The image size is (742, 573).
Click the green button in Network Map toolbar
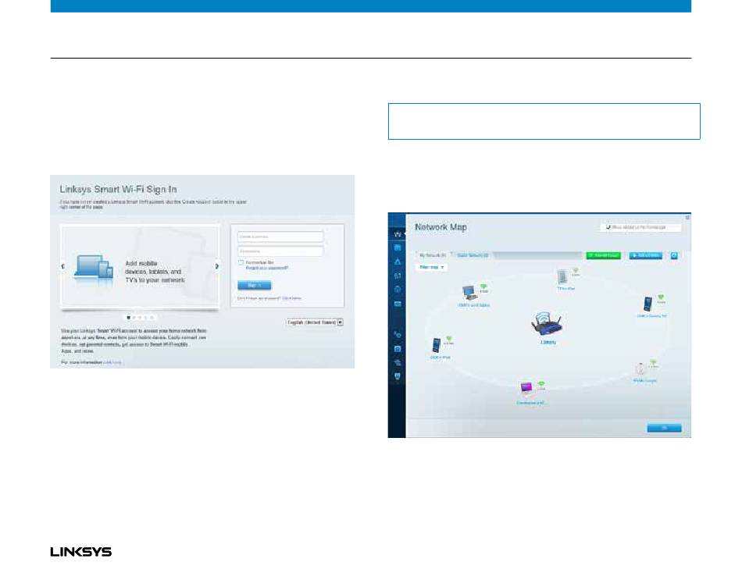point(603,255)
